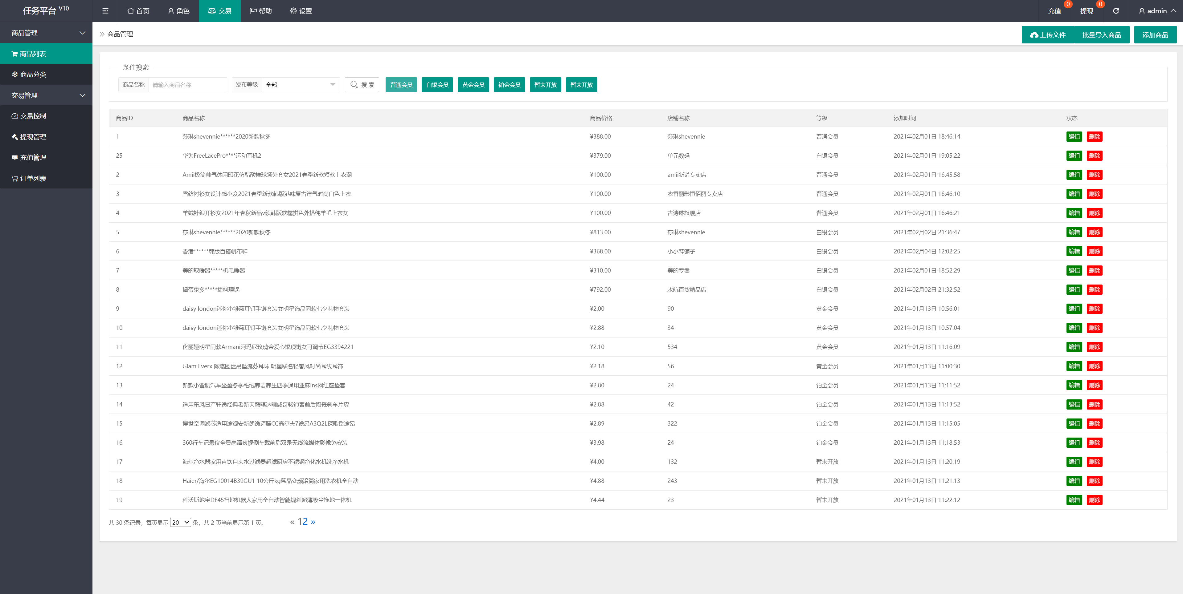
Task: Open the records-per-page selector
Action: [x=181, y=523]
